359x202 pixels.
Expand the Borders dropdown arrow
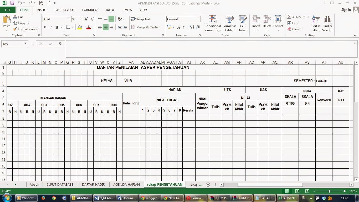point(73,27)
